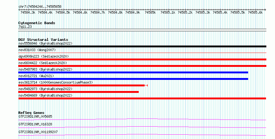Click the red dgv6908n223 variant bar

(142, 59)
